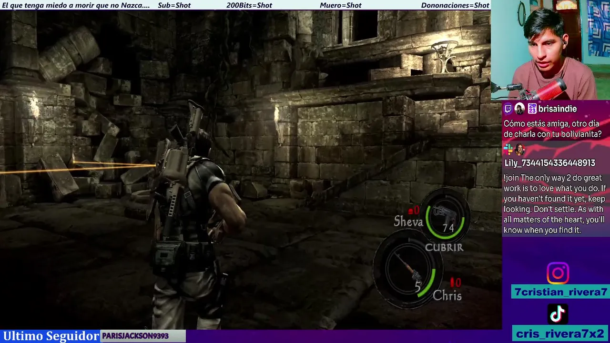Click the 'Chris' name in the HUD
This screenshot has height=343, width=610.
pyautogui.click(x=447, y=296)
